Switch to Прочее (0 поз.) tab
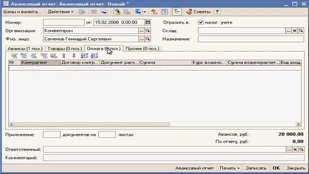Image resolution: width=309 pixels, height=174 pixels. click(x=142, y=48)
